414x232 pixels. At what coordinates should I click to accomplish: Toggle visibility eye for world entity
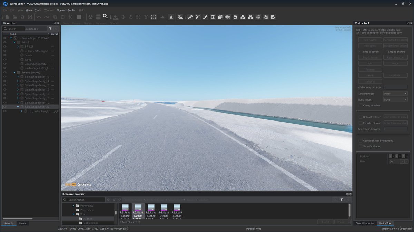(5, 60)
